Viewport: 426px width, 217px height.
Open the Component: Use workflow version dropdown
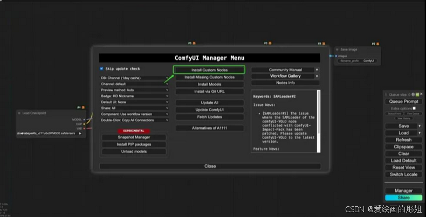(x=134, y=114)
